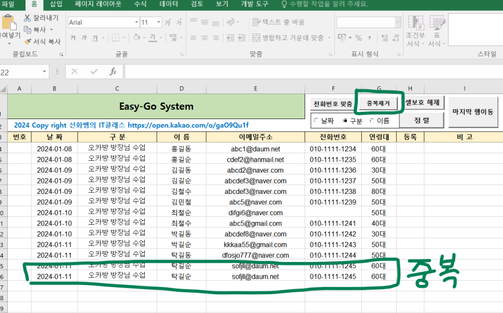
Task: Toggle bold formatting
Action: click(x=73, y=38)
